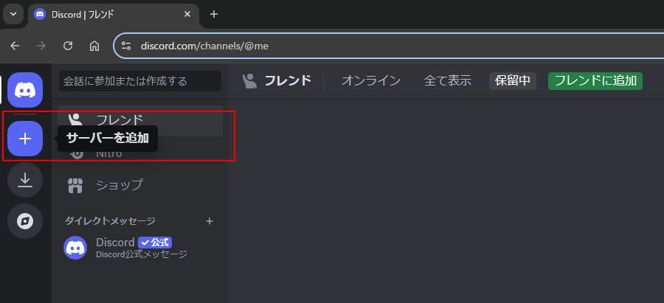Select the Discord | フレンド browser tab
664x303 pixels.
[x=114, y=15]
